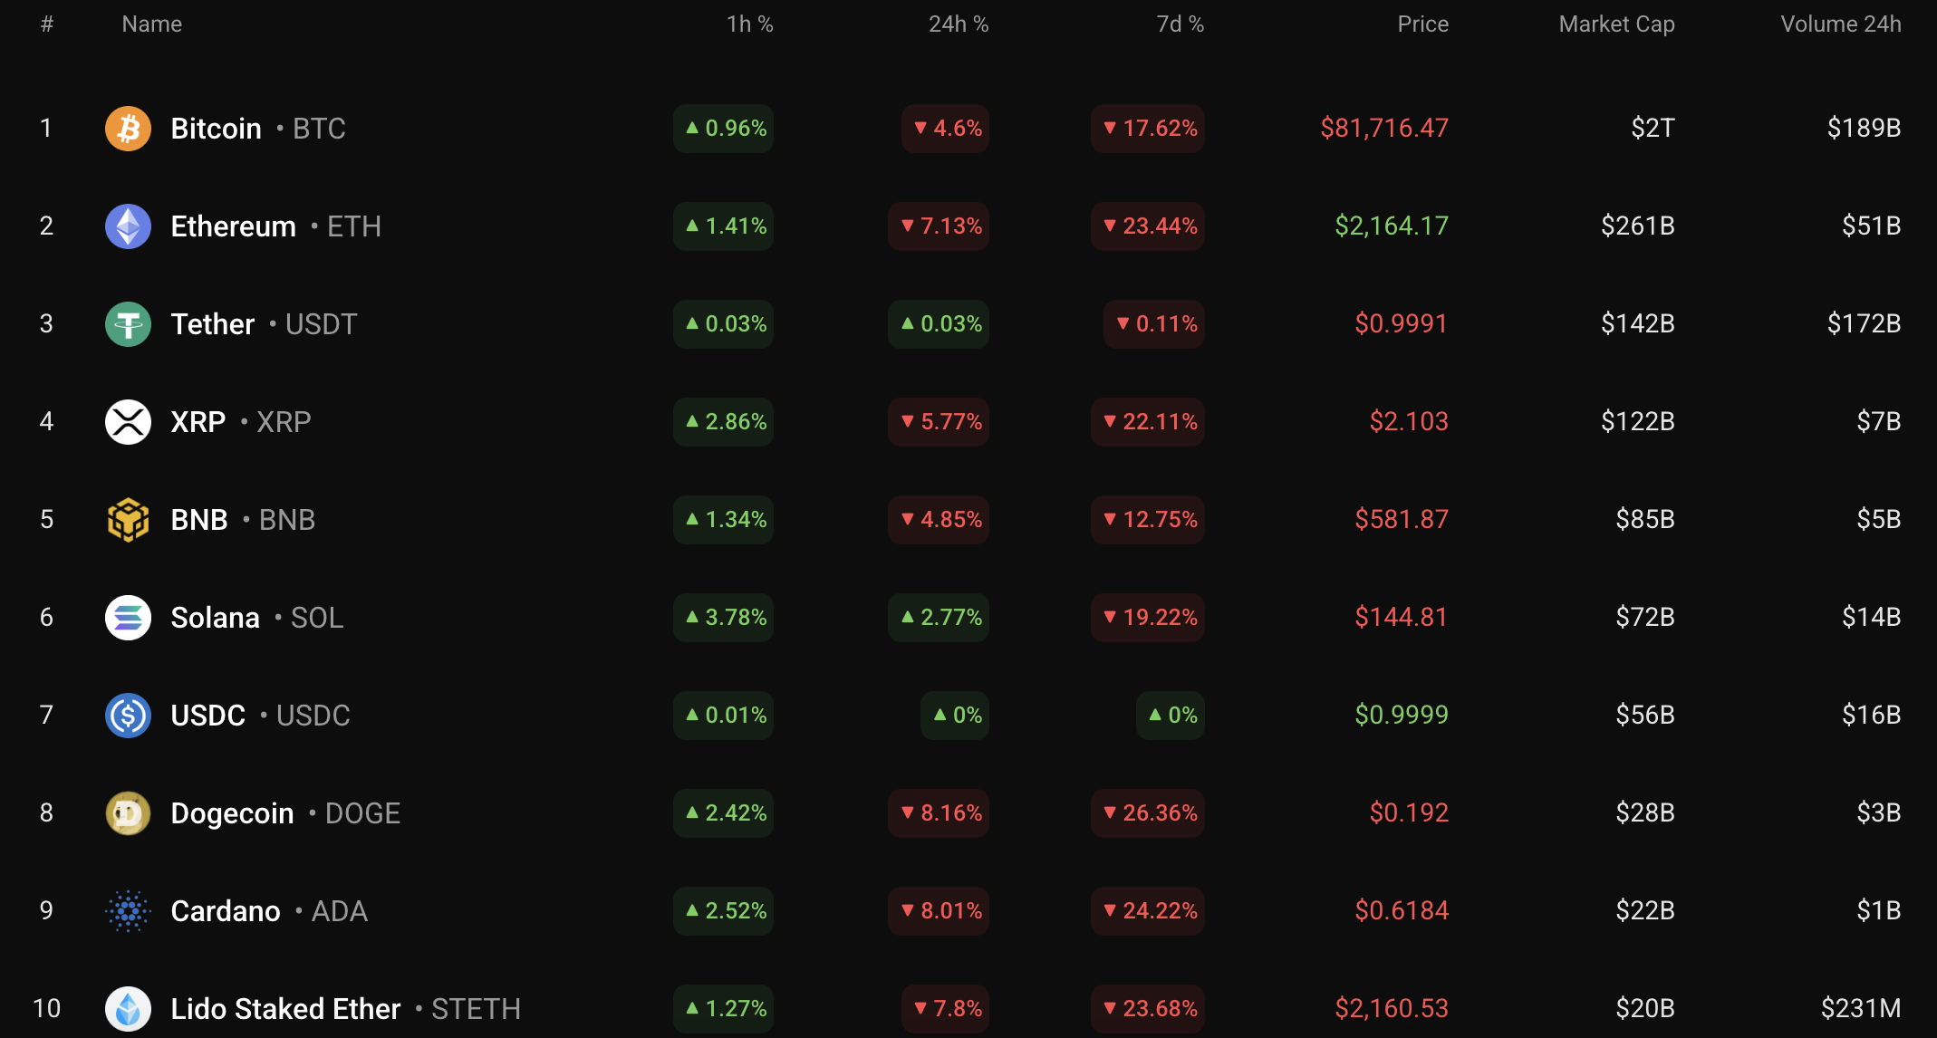This screenshot has height=1038, width=1937.
Task: Click the USDC dollar icon
Action: tap(128, 716)
